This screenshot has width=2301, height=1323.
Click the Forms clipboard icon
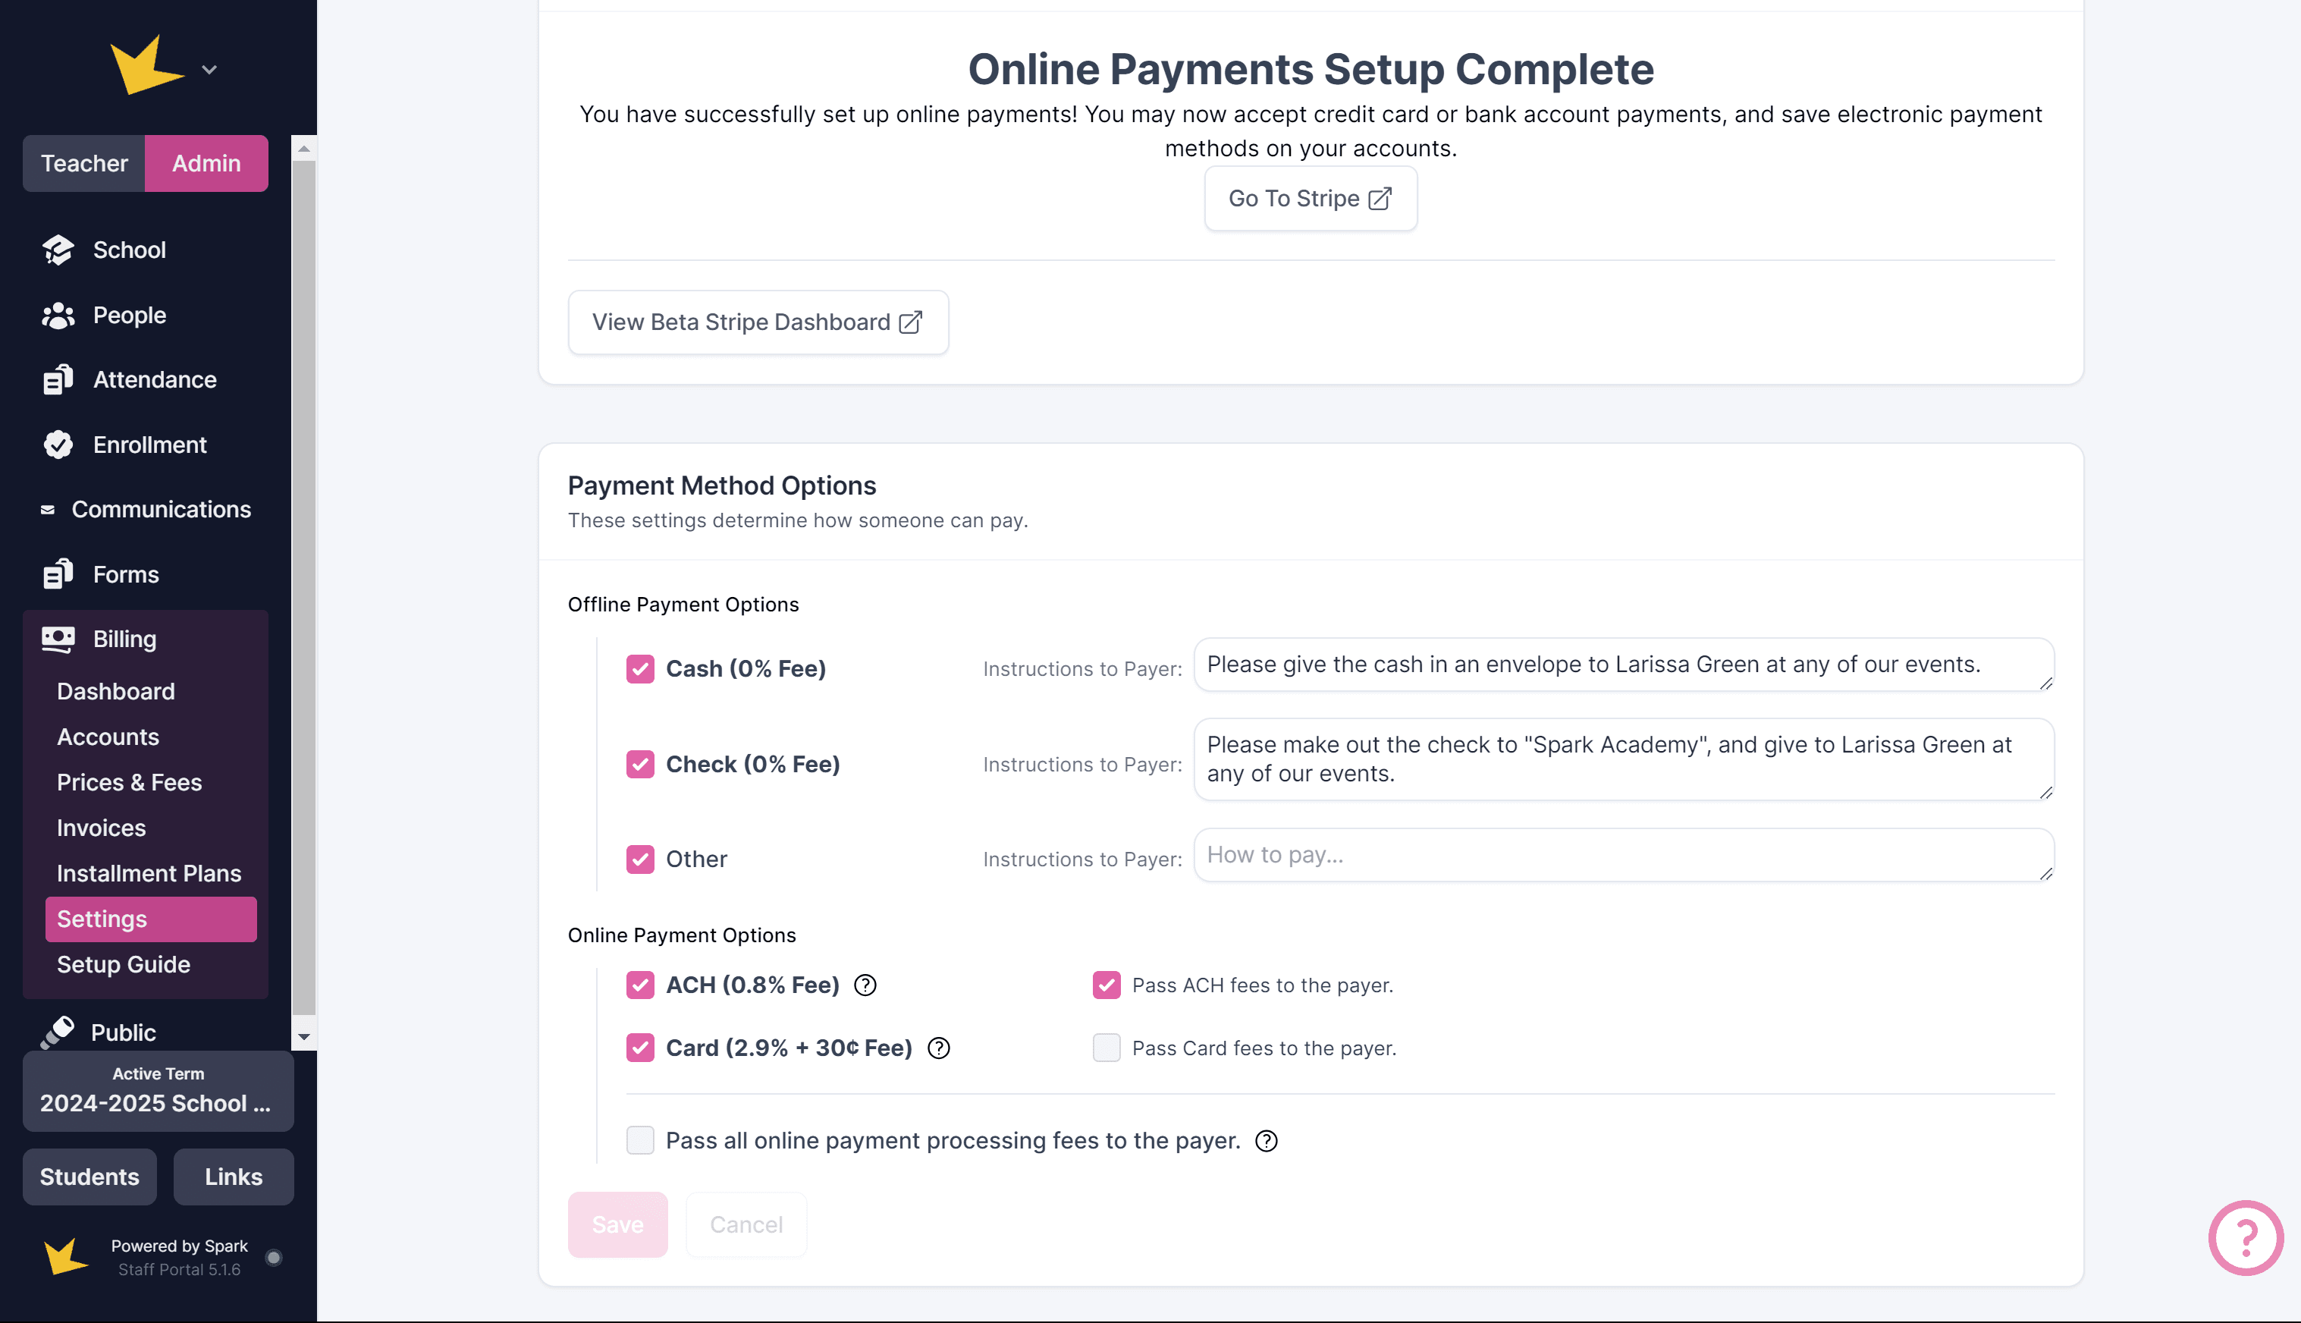[x=58, y=574]
